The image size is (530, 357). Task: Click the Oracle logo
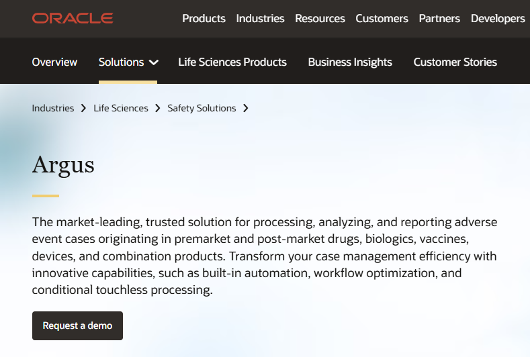[x=73, y=18]
